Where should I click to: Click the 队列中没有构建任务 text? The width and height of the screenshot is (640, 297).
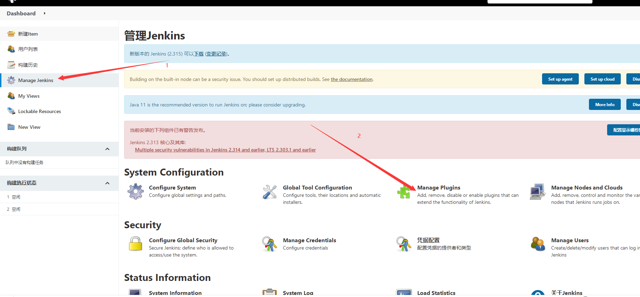(x=24, y=162)
